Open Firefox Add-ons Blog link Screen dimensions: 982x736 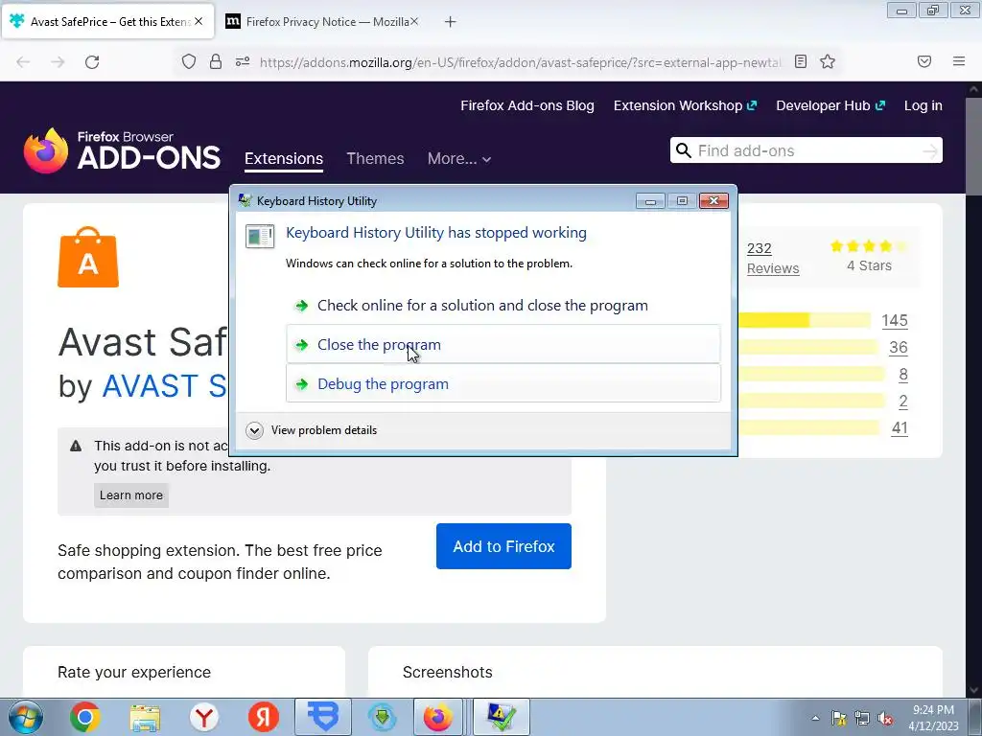(527, 105)
